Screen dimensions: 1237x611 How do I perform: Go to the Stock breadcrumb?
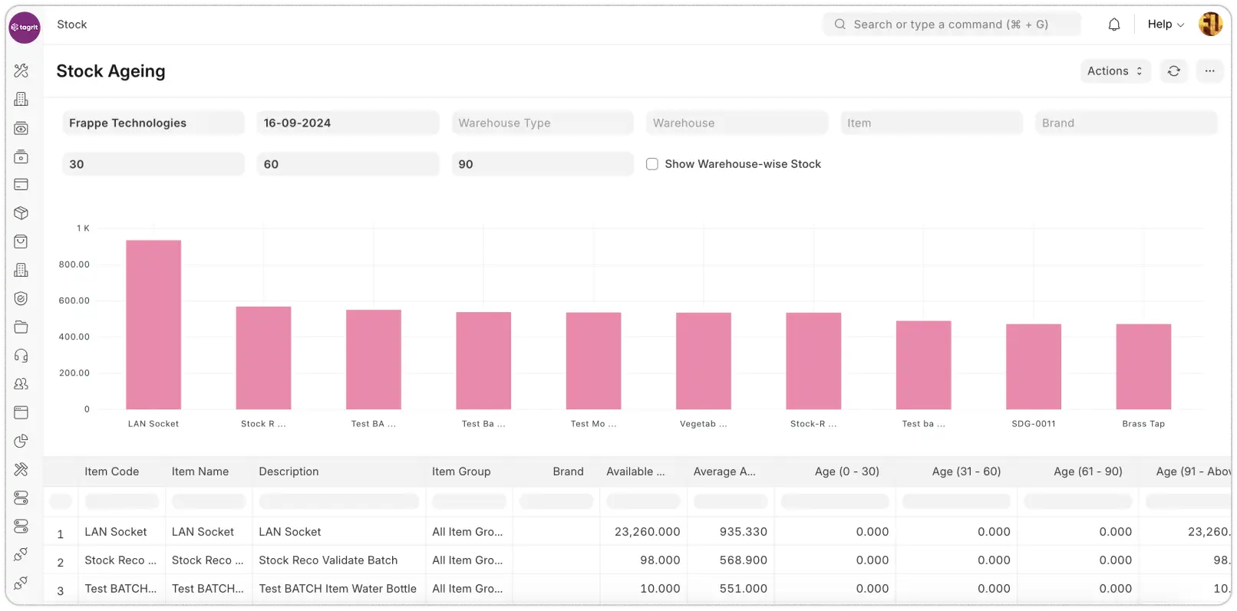72,25
